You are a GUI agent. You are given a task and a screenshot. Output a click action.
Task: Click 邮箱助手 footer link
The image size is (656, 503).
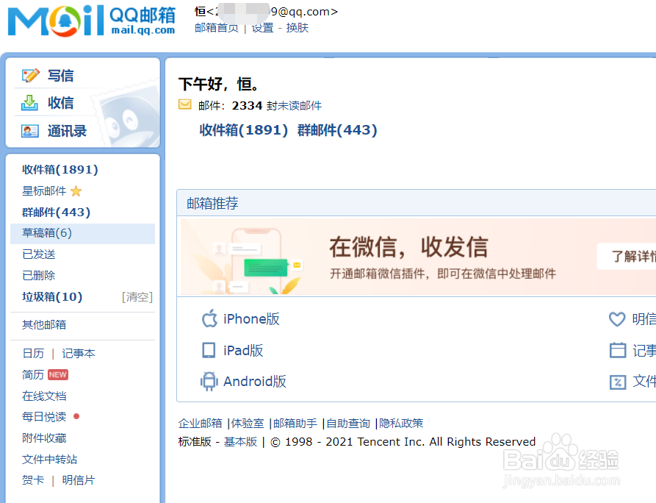tap(295, 424)
